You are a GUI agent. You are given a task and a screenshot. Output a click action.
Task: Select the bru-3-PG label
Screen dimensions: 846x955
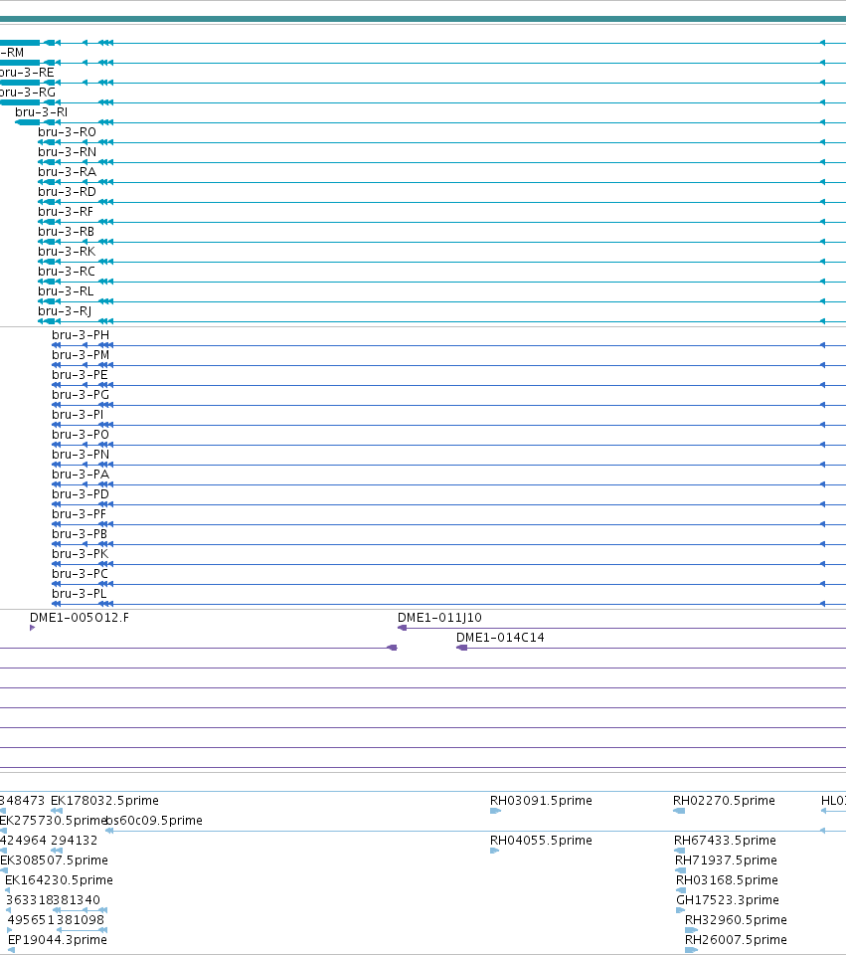81,395
